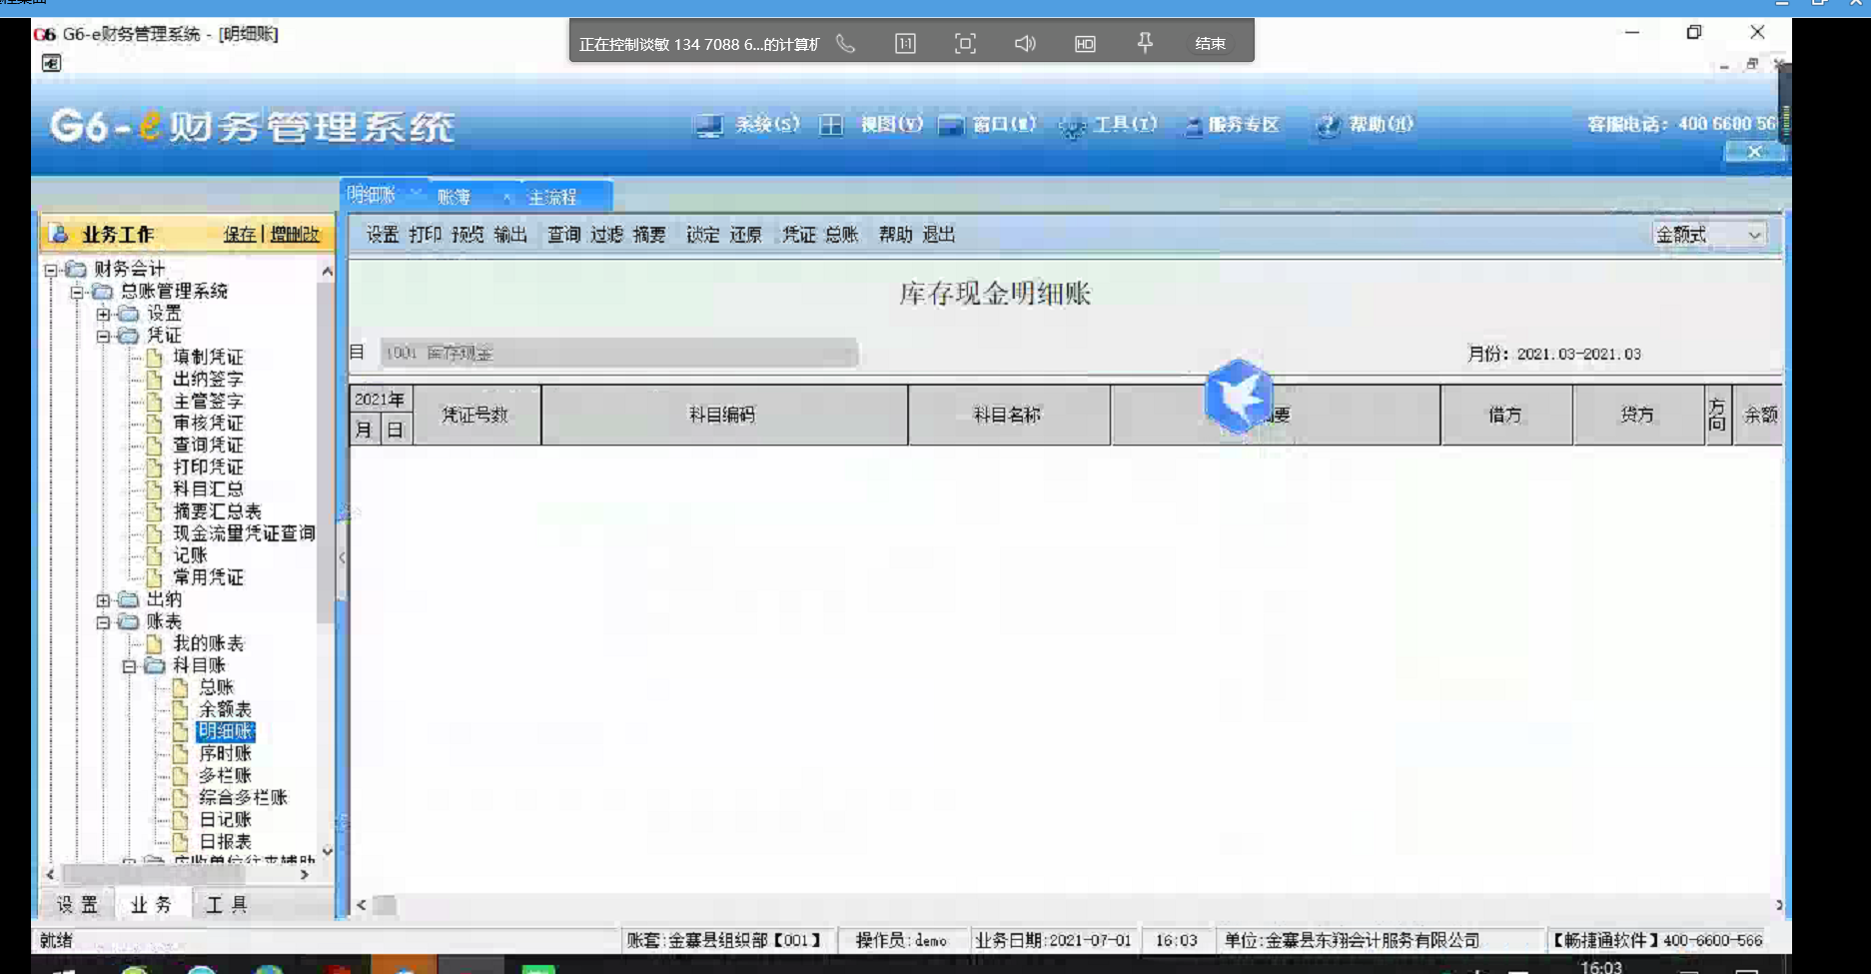This screenshot has height=974, width=1871.
Task: Click the 摘要 column header
Action: tap(1276, 415)
